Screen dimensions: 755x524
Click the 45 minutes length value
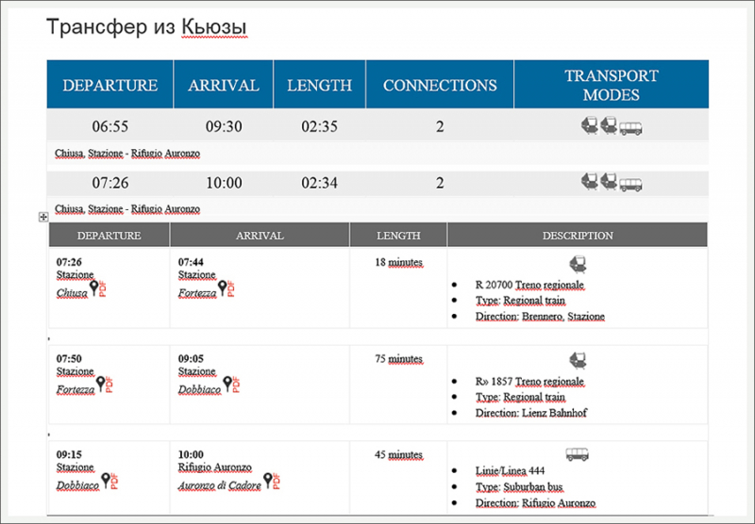tap(398, 455)
